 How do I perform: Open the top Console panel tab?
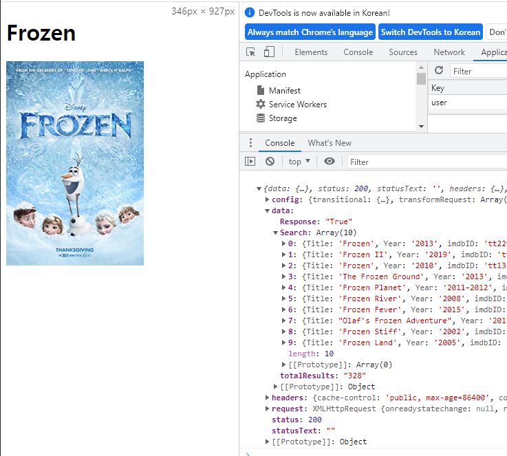(358, 52)
